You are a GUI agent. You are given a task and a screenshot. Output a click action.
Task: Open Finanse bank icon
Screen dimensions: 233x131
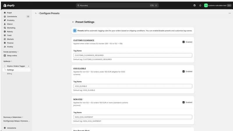tap(5, 43)
